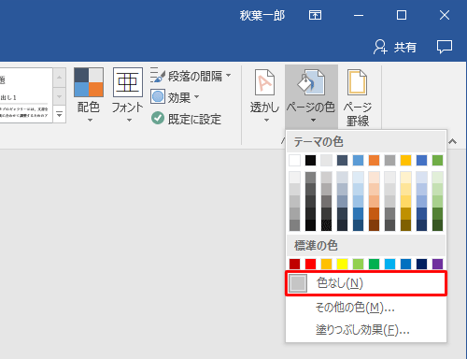Expand the arrow under フォント
This screenshot has height=359, width=467.
(x=129, y=120)
